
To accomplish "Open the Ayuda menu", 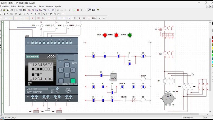I will (58, 7).
